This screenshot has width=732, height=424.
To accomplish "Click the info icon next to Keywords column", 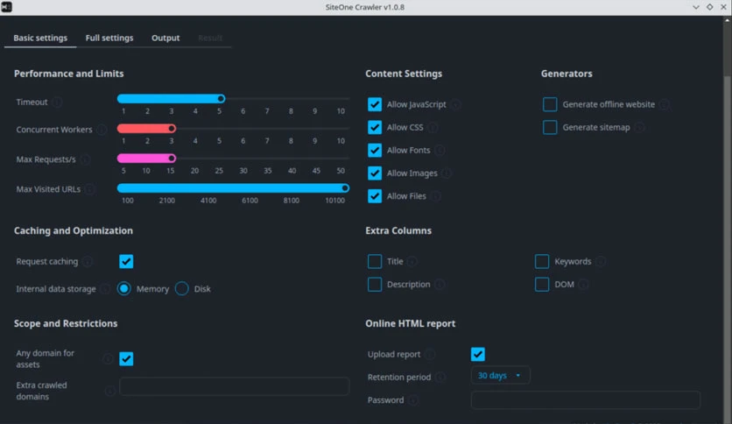I will tap(601, 262).
